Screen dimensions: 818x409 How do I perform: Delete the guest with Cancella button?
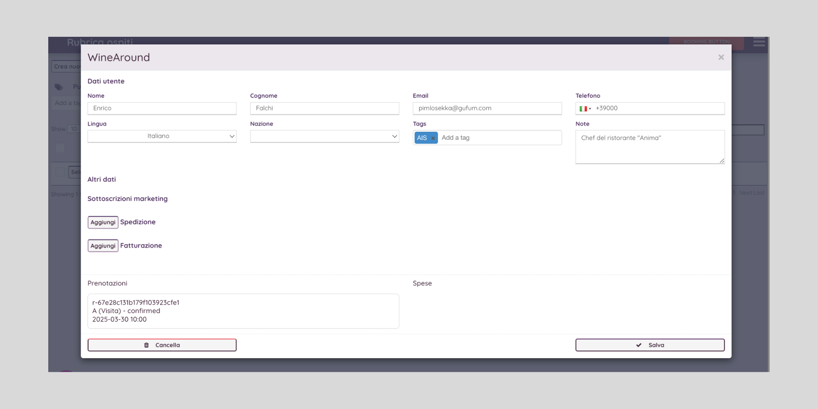click(162, 345)
